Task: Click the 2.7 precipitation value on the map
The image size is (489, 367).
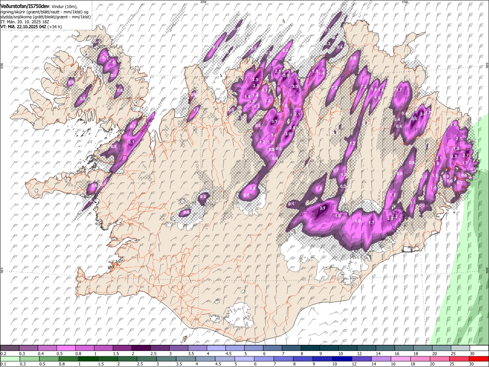Action: pyautogui.click(x=466, y=155)
